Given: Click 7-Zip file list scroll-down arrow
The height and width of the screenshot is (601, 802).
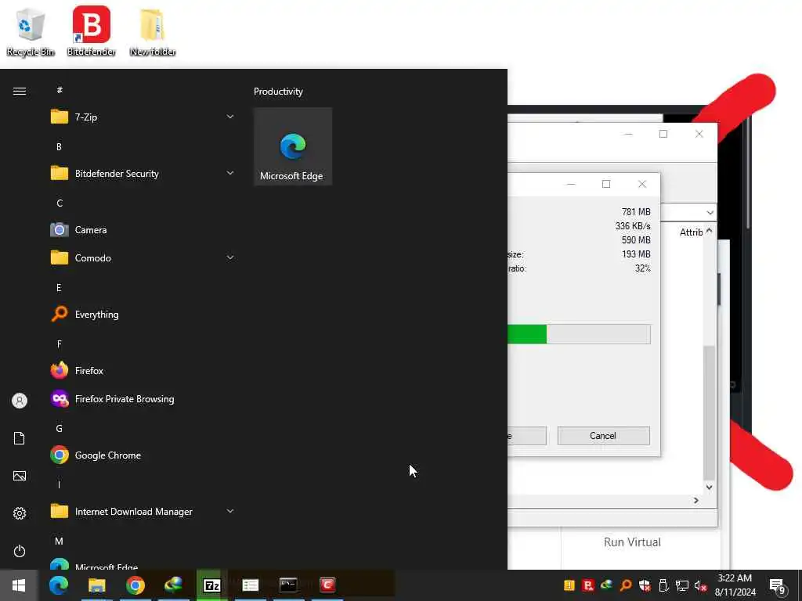Looking at the screenshot, I should point(709,487).
